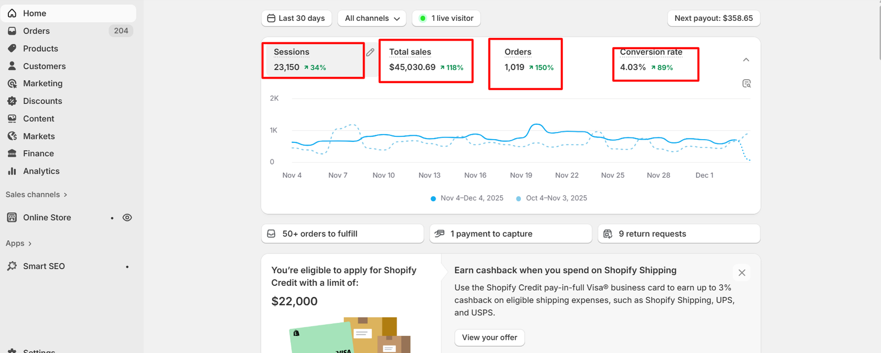
Task: Go to Markets in the sidebar
Action: tap(39, 136)
